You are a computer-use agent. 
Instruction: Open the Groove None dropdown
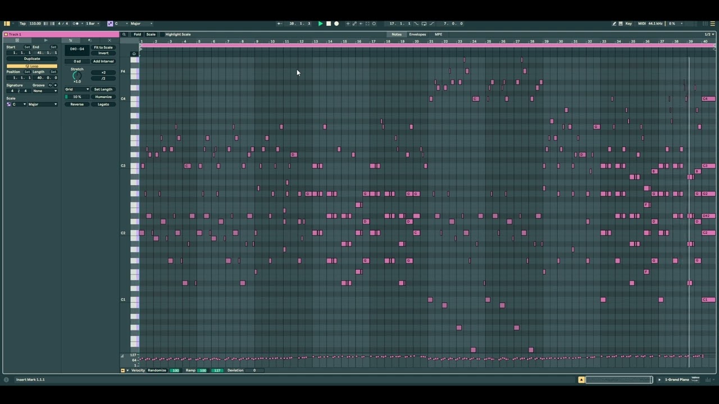coord(45,91)
